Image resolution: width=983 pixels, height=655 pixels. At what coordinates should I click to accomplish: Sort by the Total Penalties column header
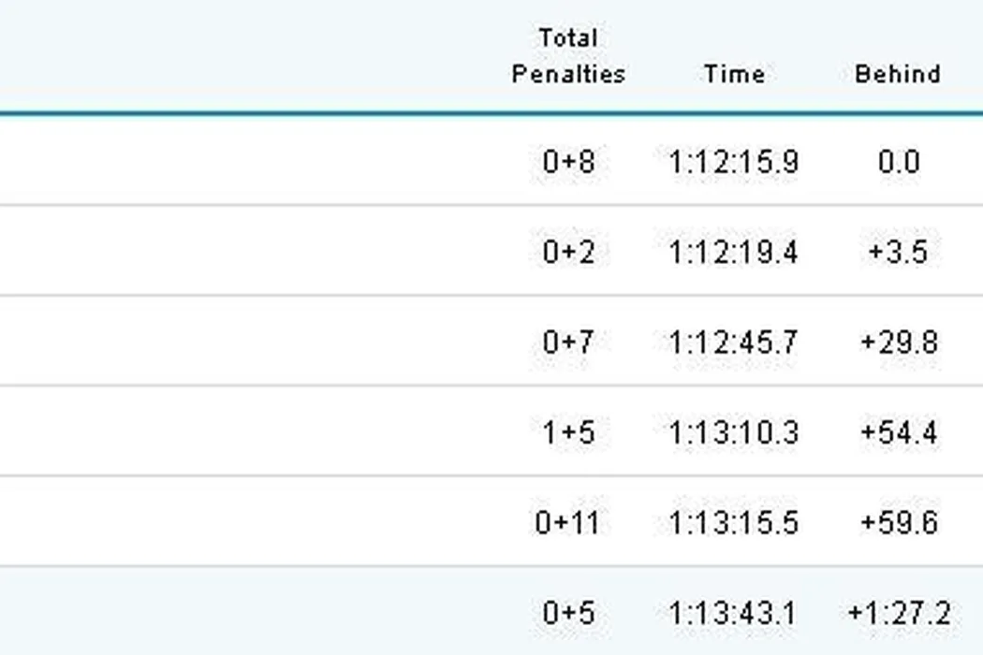pyautogui.click(x=567, y=56)
